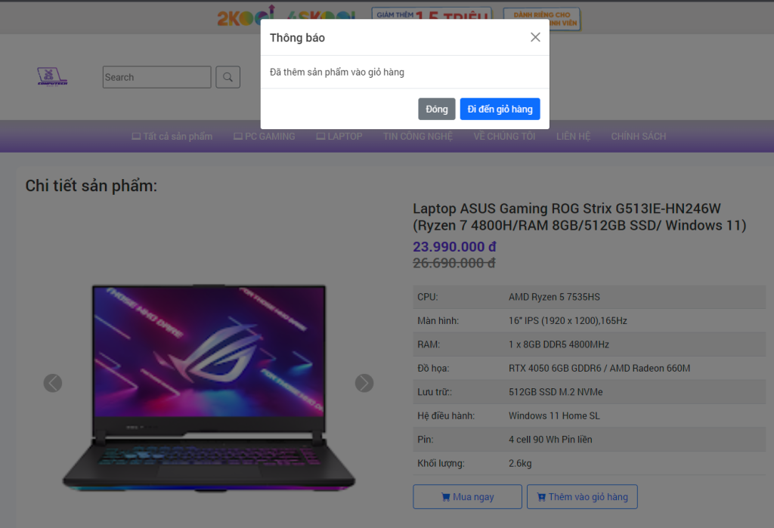The height and width of the screenshot is (528, 774).
Task: Focus the Search input field
Action: tap(157, 77)
